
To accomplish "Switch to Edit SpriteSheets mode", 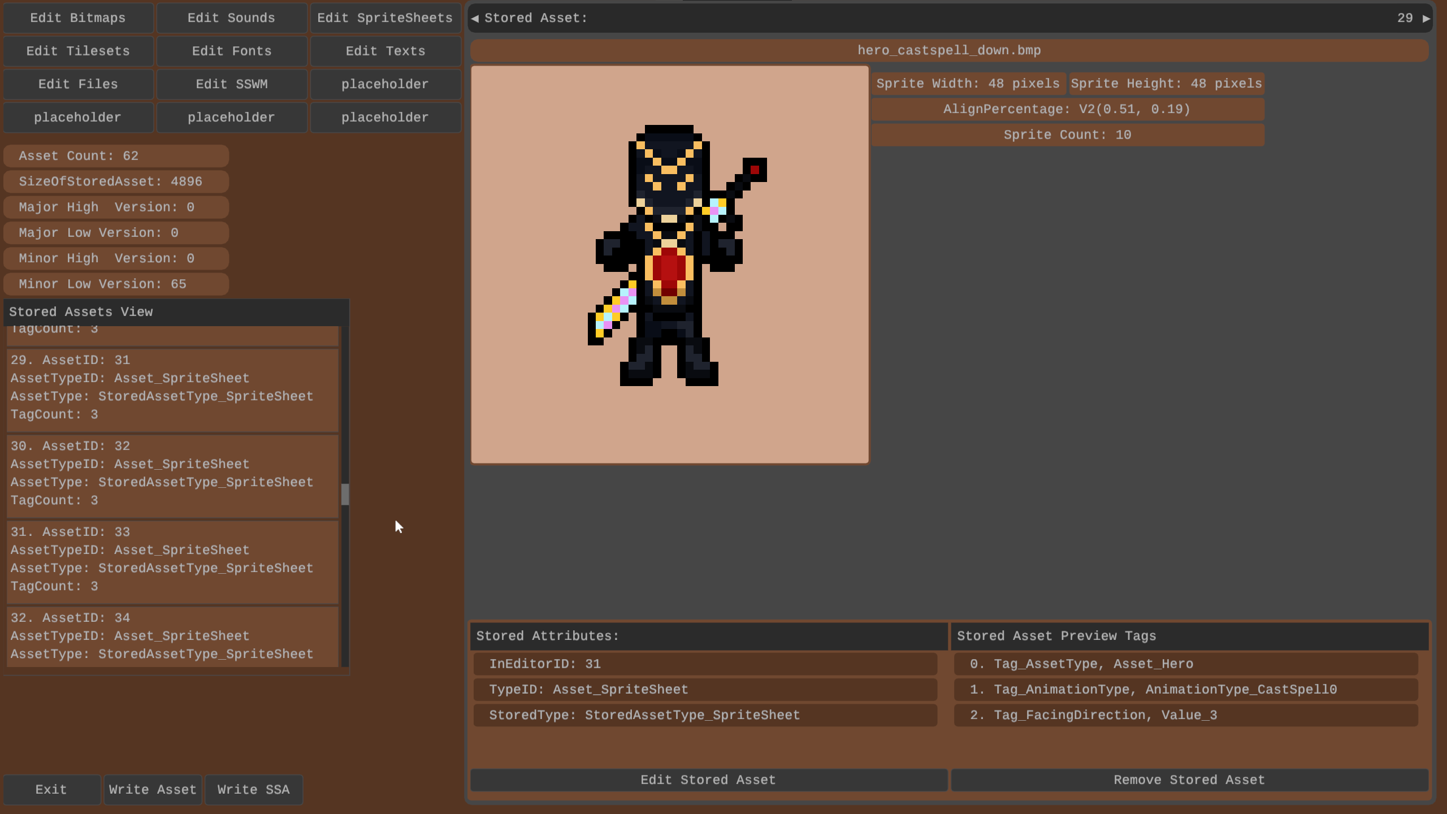I will 385,18.
